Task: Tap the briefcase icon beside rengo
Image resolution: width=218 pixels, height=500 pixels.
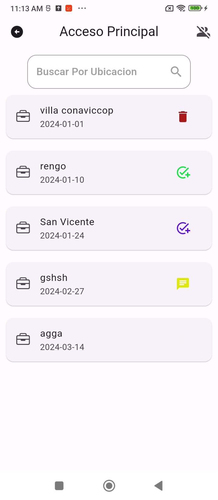Action: [x=23, y=172]
